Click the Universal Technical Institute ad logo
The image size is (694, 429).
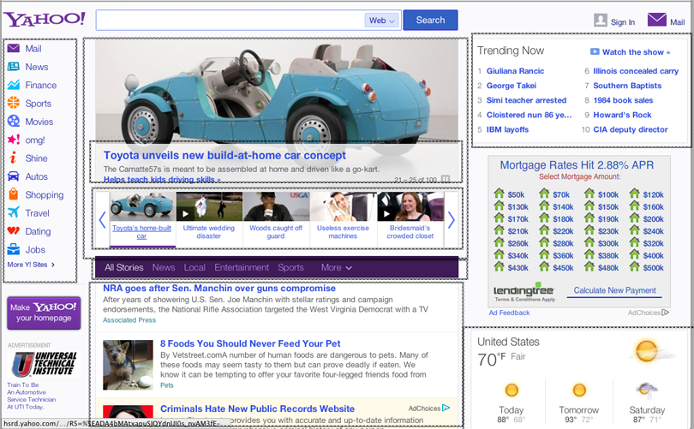click(x=45, y=364)
